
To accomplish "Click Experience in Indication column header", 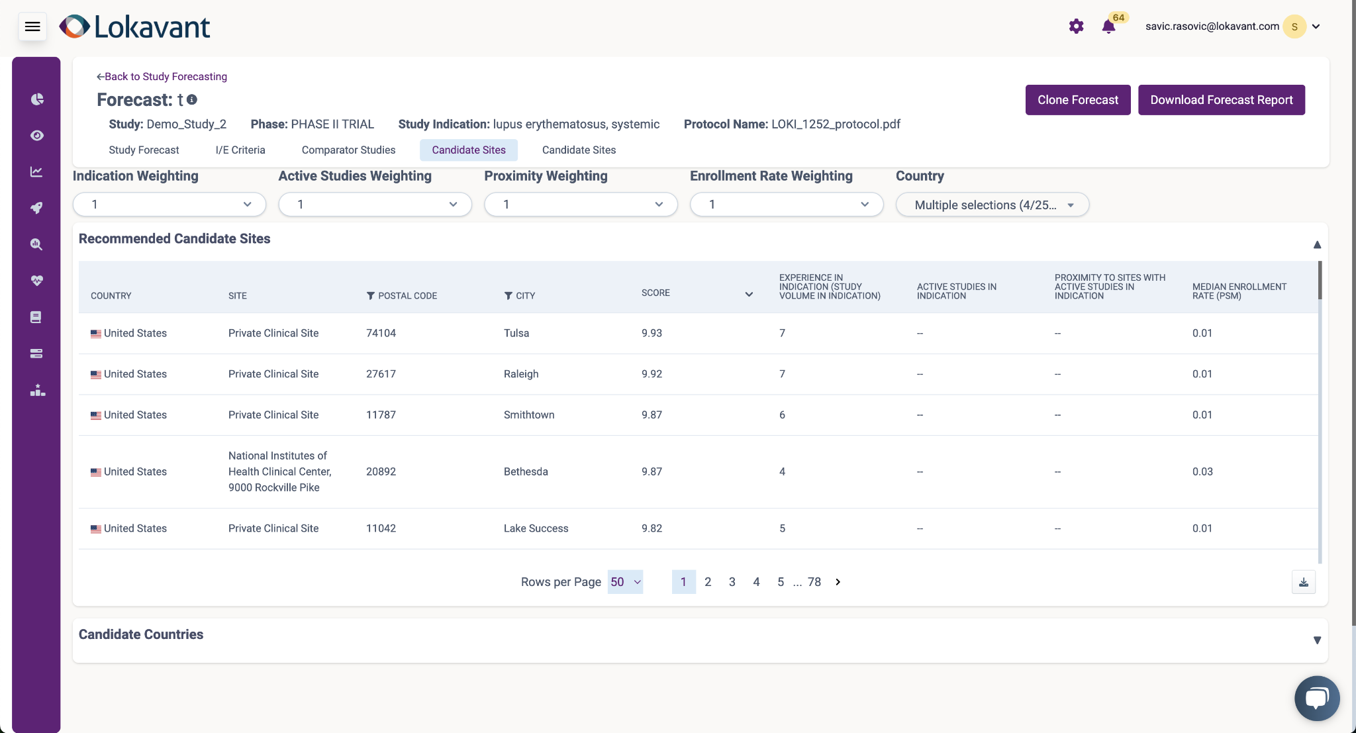I will (x=830, y=287).
